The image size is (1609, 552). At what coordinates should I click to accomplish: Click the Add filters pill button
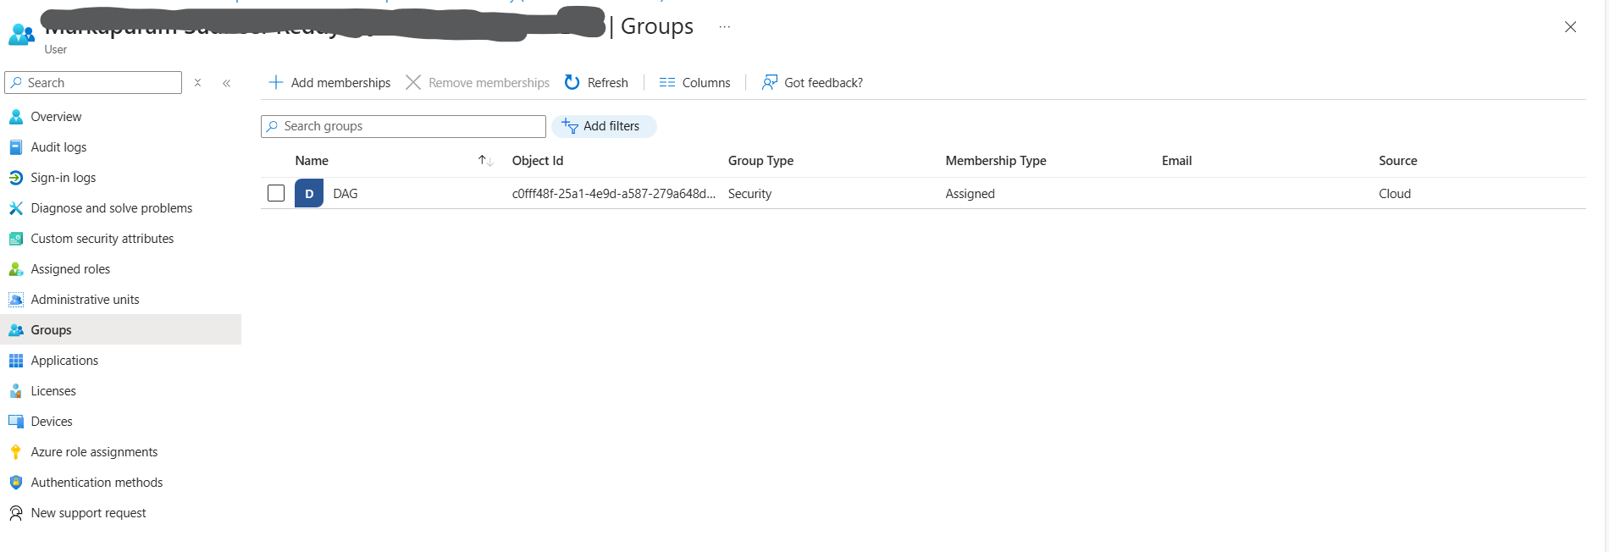coord(604,126)
